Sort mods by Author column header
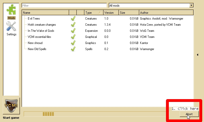204x122 pixels. click(x=166, y=13)
